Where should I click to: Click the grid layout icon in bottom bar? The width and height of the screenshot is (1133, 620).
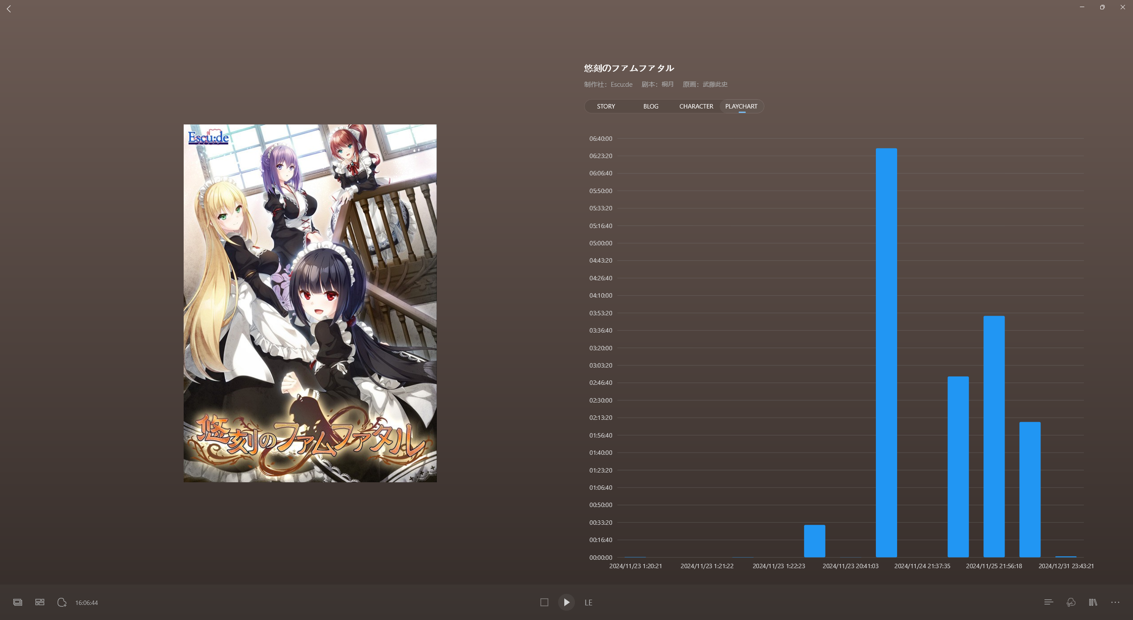(x=40, y=602)
